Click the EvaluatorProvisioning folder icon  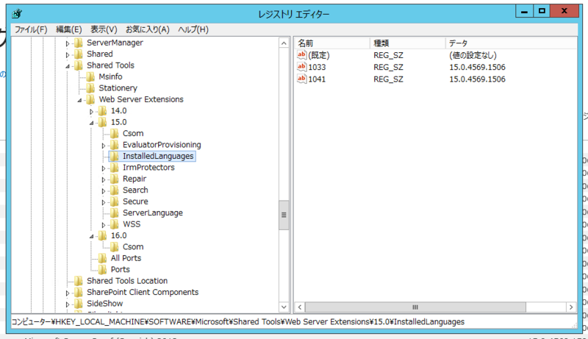click(x=115, y=145)
